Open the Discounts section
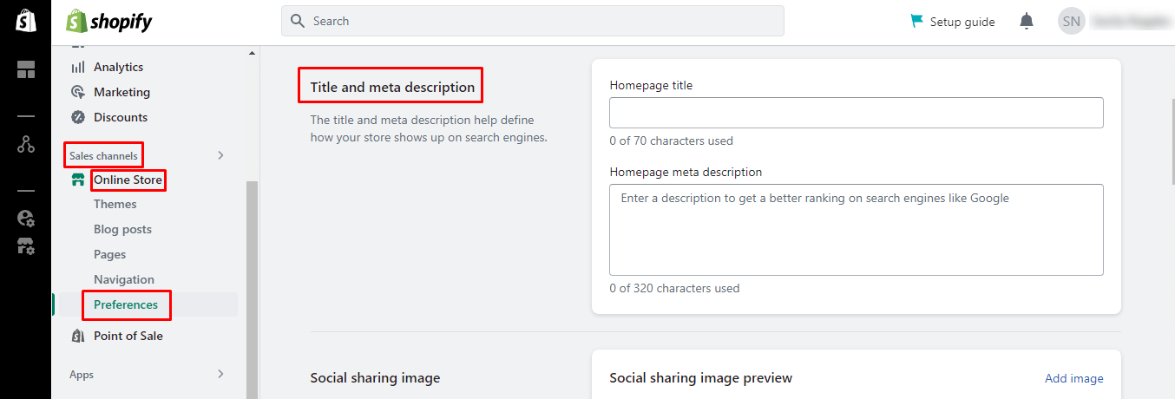 pyautogui.click(x=121, y=117)
